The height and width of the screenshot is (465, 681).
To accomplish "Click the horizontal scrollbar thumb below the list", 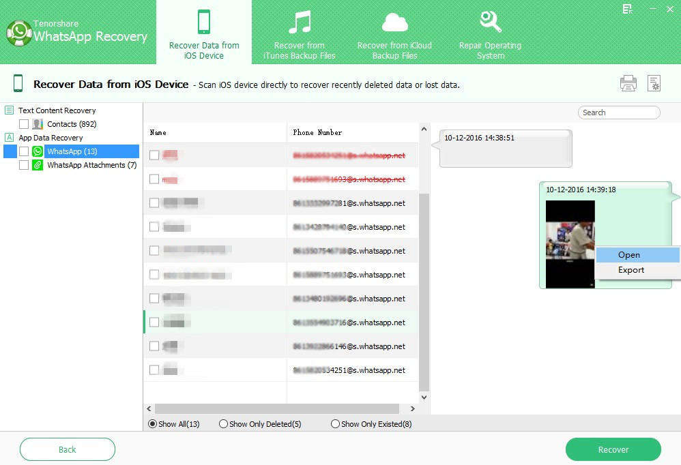I will point(276,408).
